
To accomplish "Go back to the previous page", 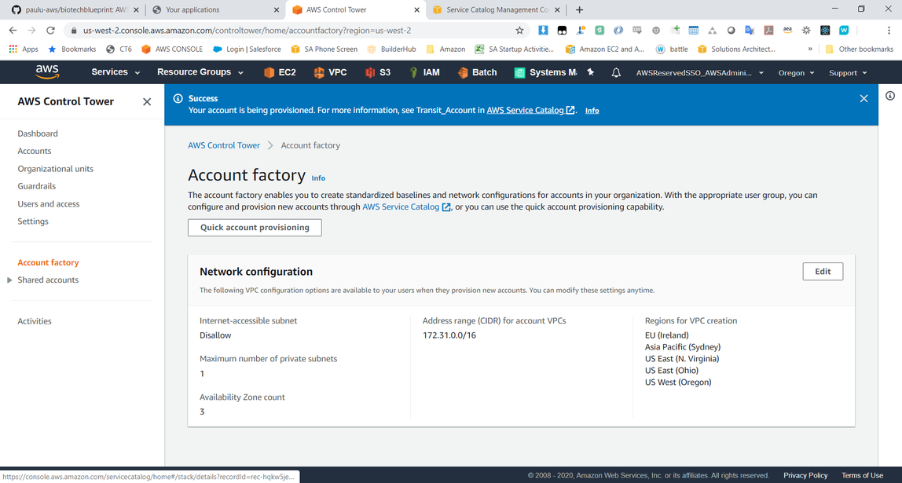I will click(13, 30).
